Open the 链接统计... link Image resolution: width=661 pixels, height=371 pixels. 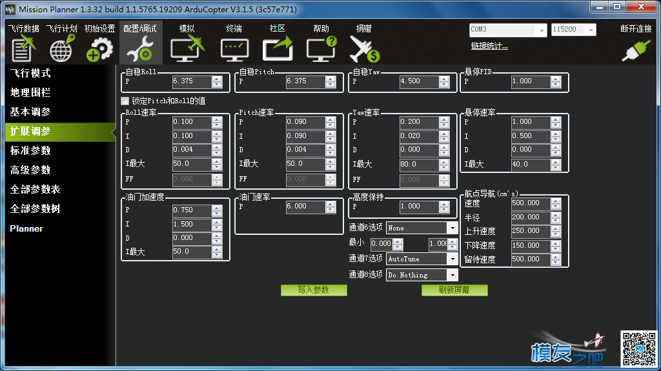[x=489, y=46]
